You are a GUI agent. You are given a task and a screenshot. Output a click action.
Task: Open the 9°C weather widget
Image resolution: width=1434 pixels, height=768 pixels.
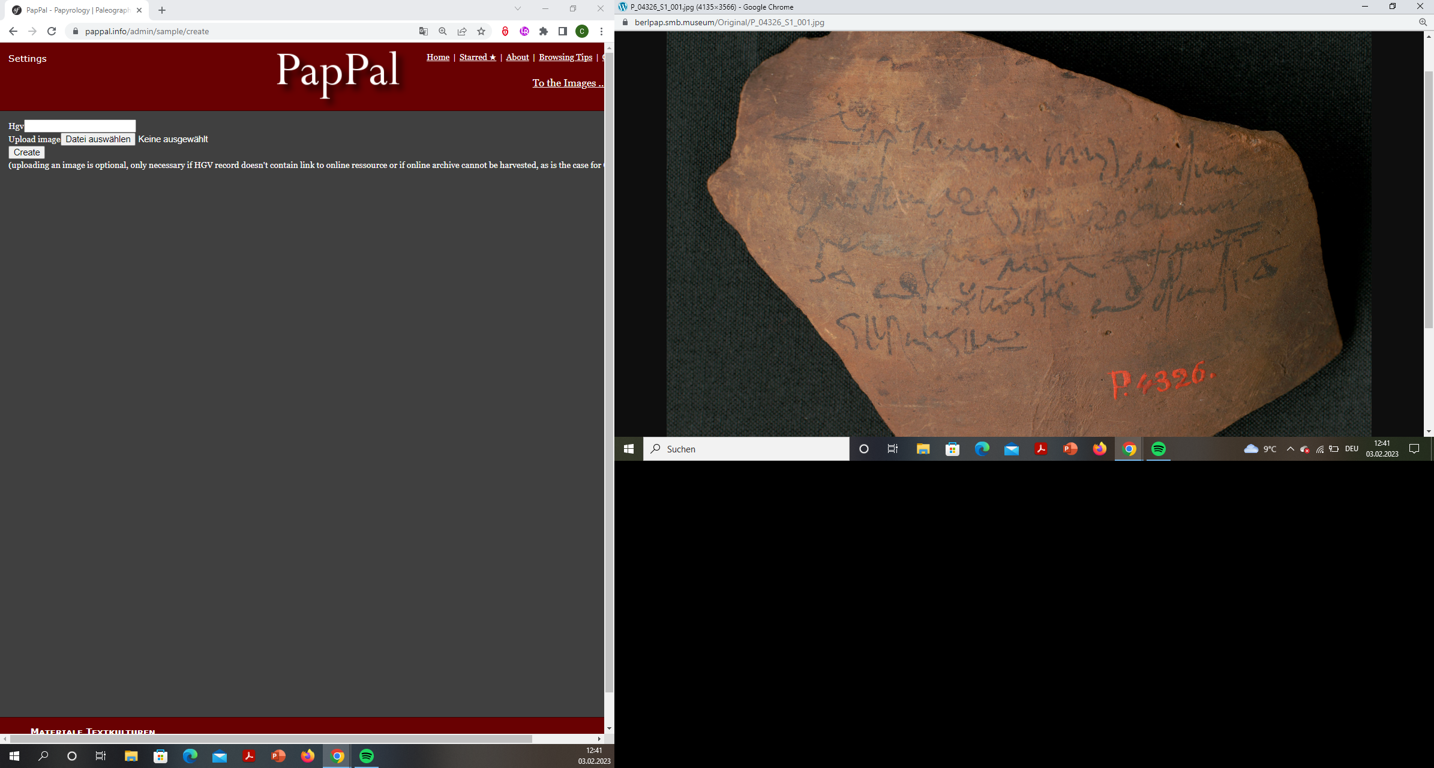tap(1260, 449)
